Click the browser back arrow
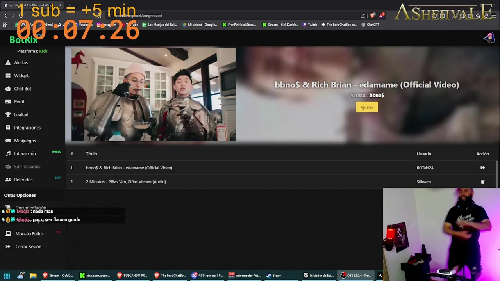Image resolution: width=500 pixels, height=281 pixels. [x=5, y=16]
